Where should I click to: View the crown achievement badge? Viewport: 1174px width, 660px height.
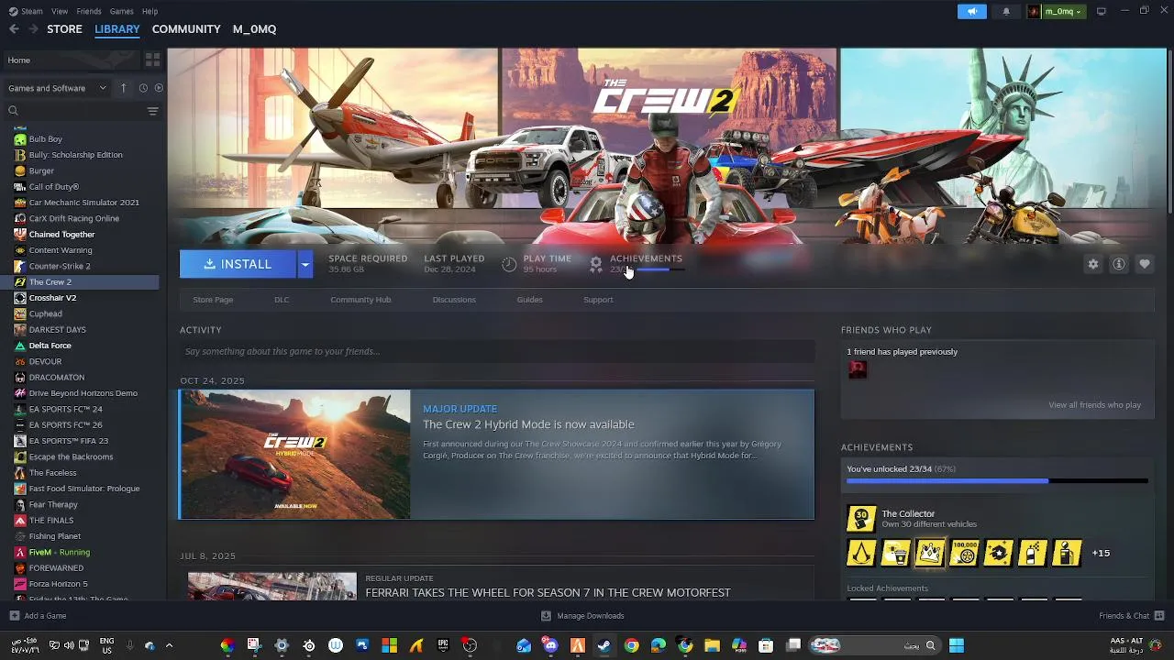coord(930,553)
